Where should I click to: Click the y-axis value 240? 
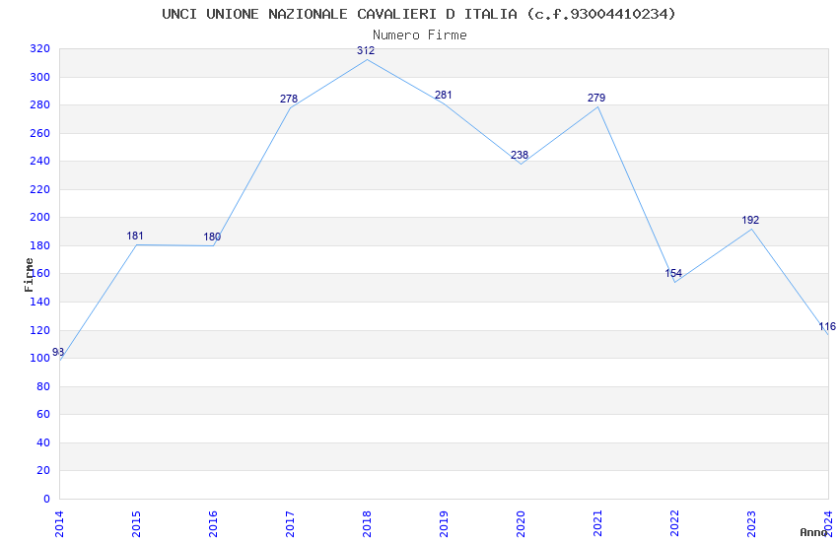pos(40,162)
